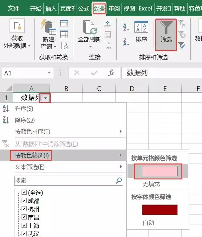The height and width of the screenshot is (237, 202).
Task: Expand Refresh All dropdown arrow
Action: pos(90,47)
